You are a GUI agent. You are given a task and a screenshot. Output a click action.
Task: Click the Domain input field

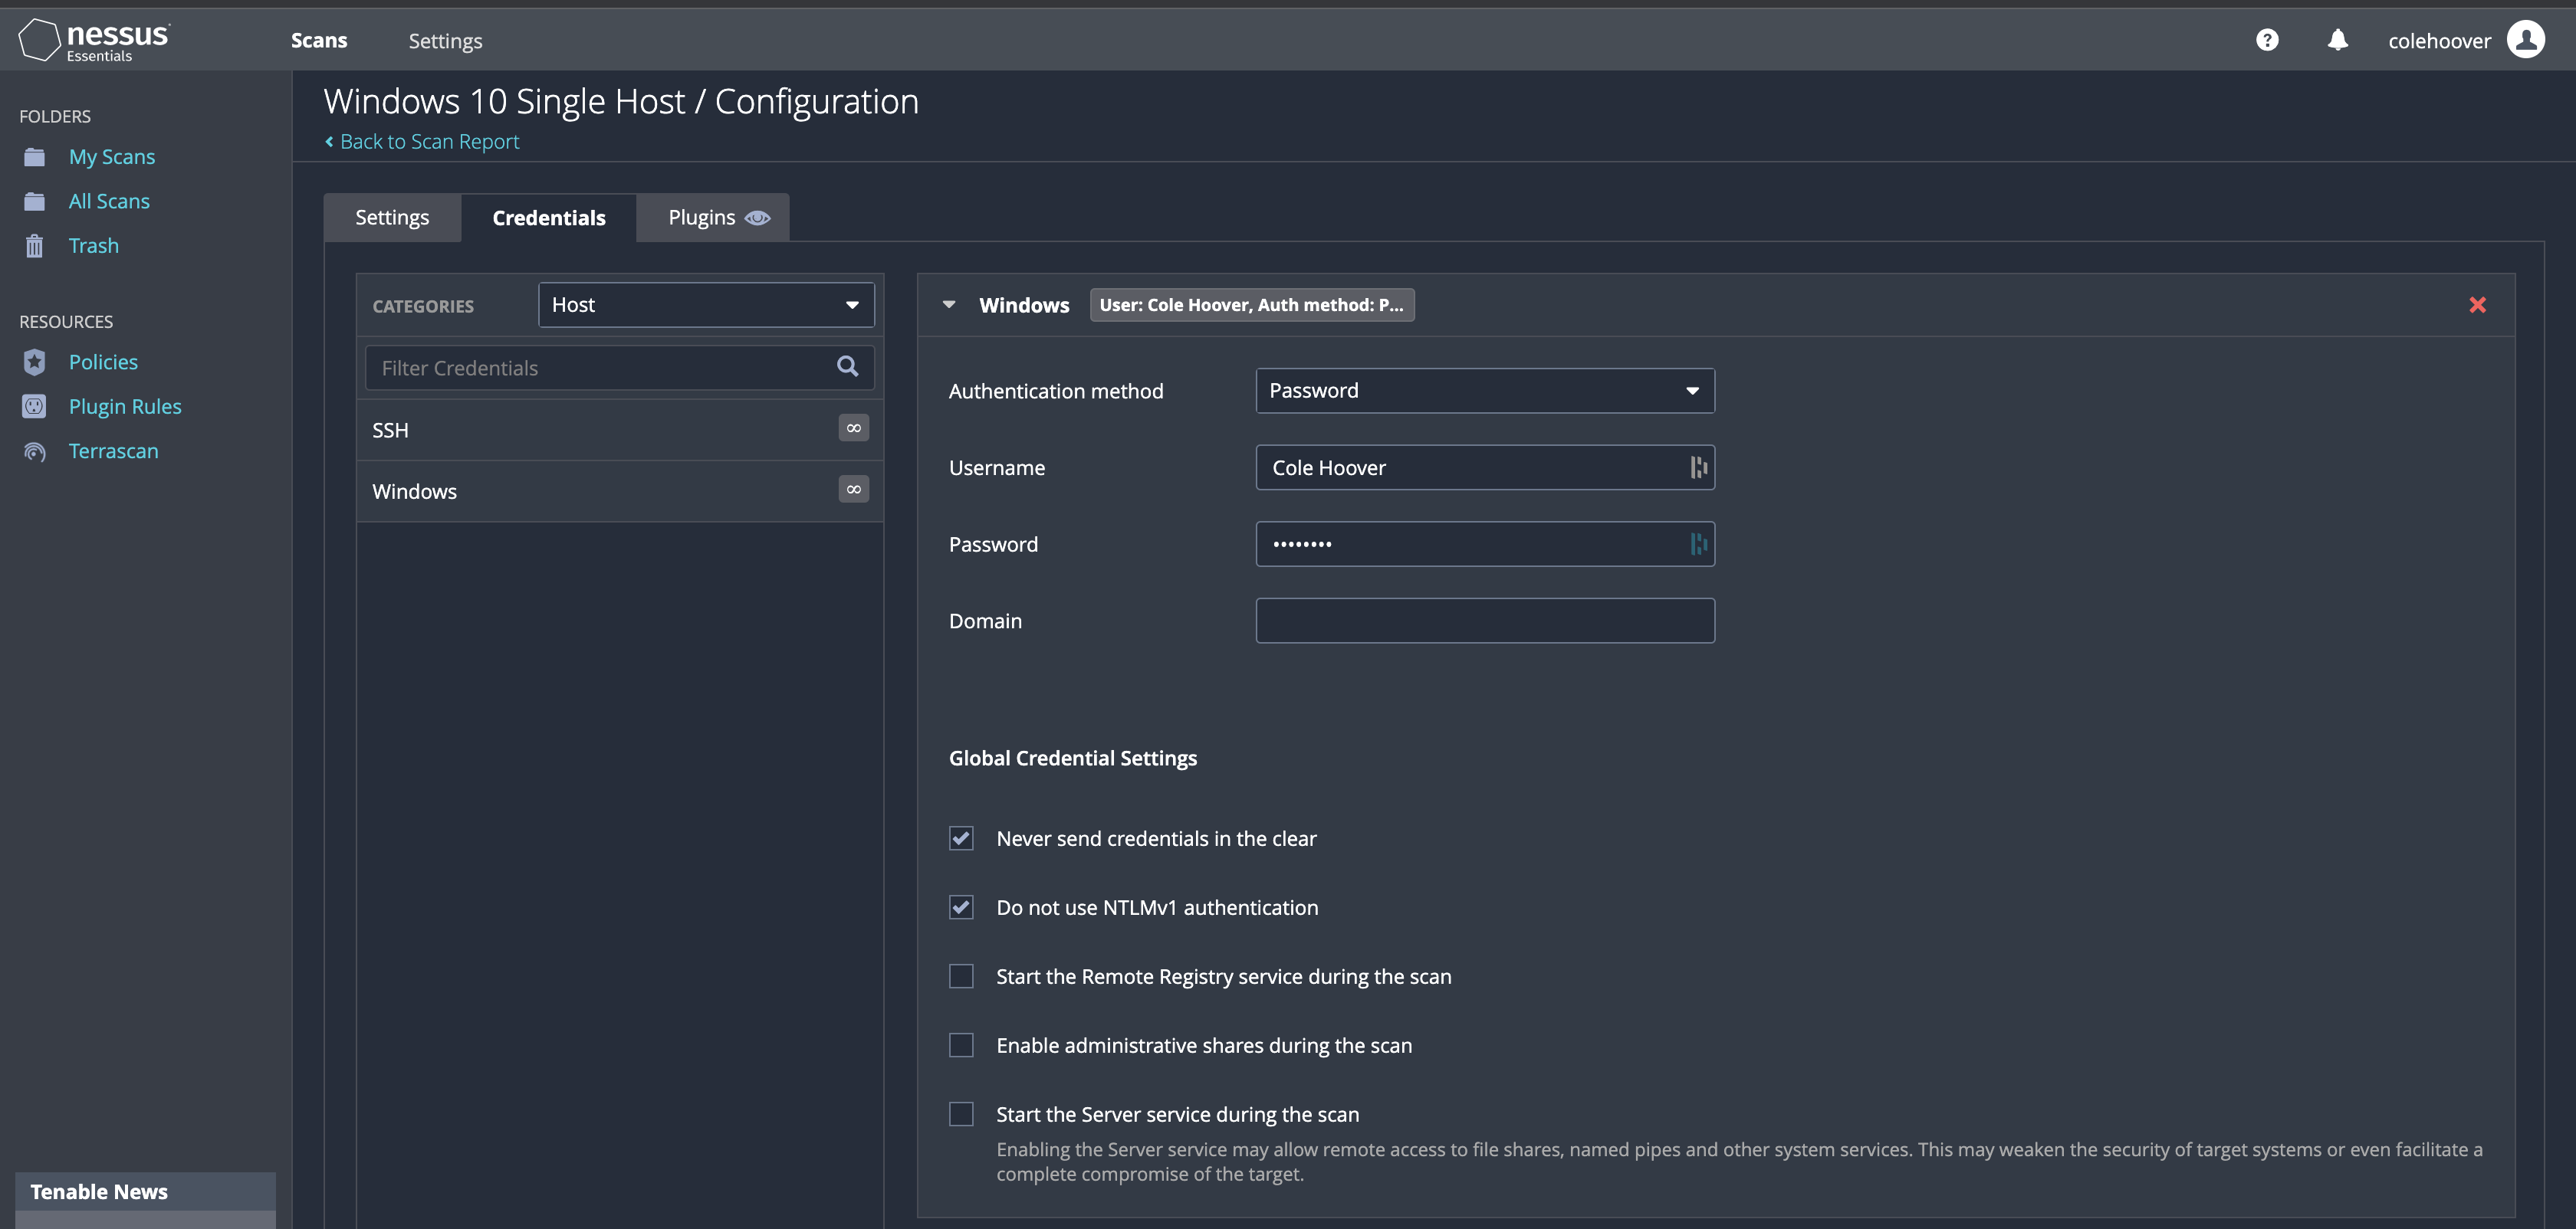pos(1485,621)
